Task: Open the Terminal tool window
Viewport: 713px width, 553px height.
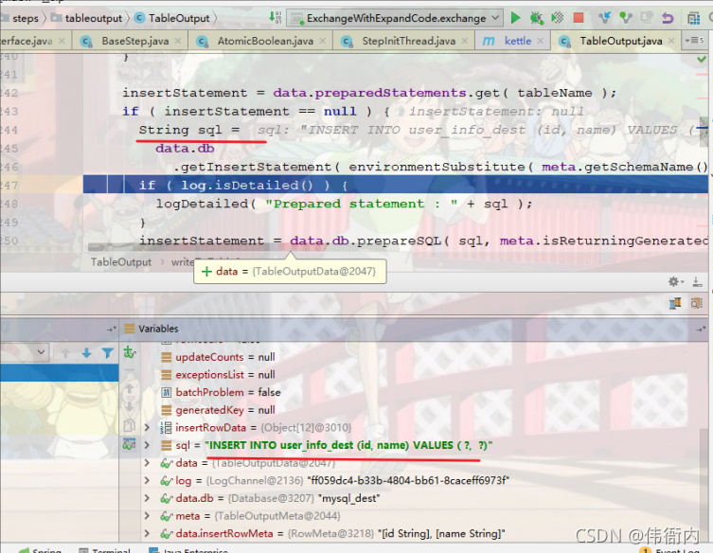Action: 104,550
